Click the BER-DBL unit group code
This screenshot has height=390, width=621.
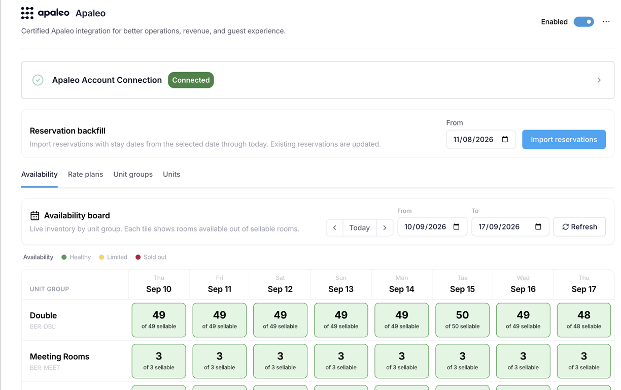point(43,327)
